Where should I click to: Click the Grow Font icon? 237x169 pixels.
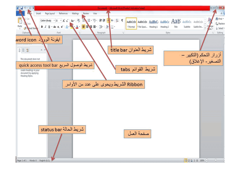coord(64,20)
